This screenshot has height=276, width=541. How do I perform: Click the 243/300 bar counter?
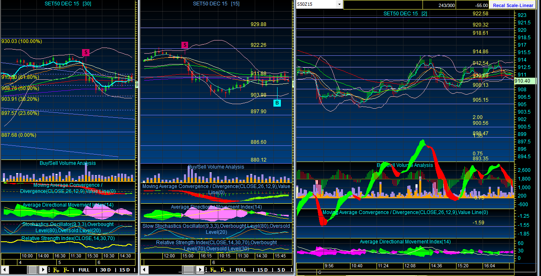[447, 5]
